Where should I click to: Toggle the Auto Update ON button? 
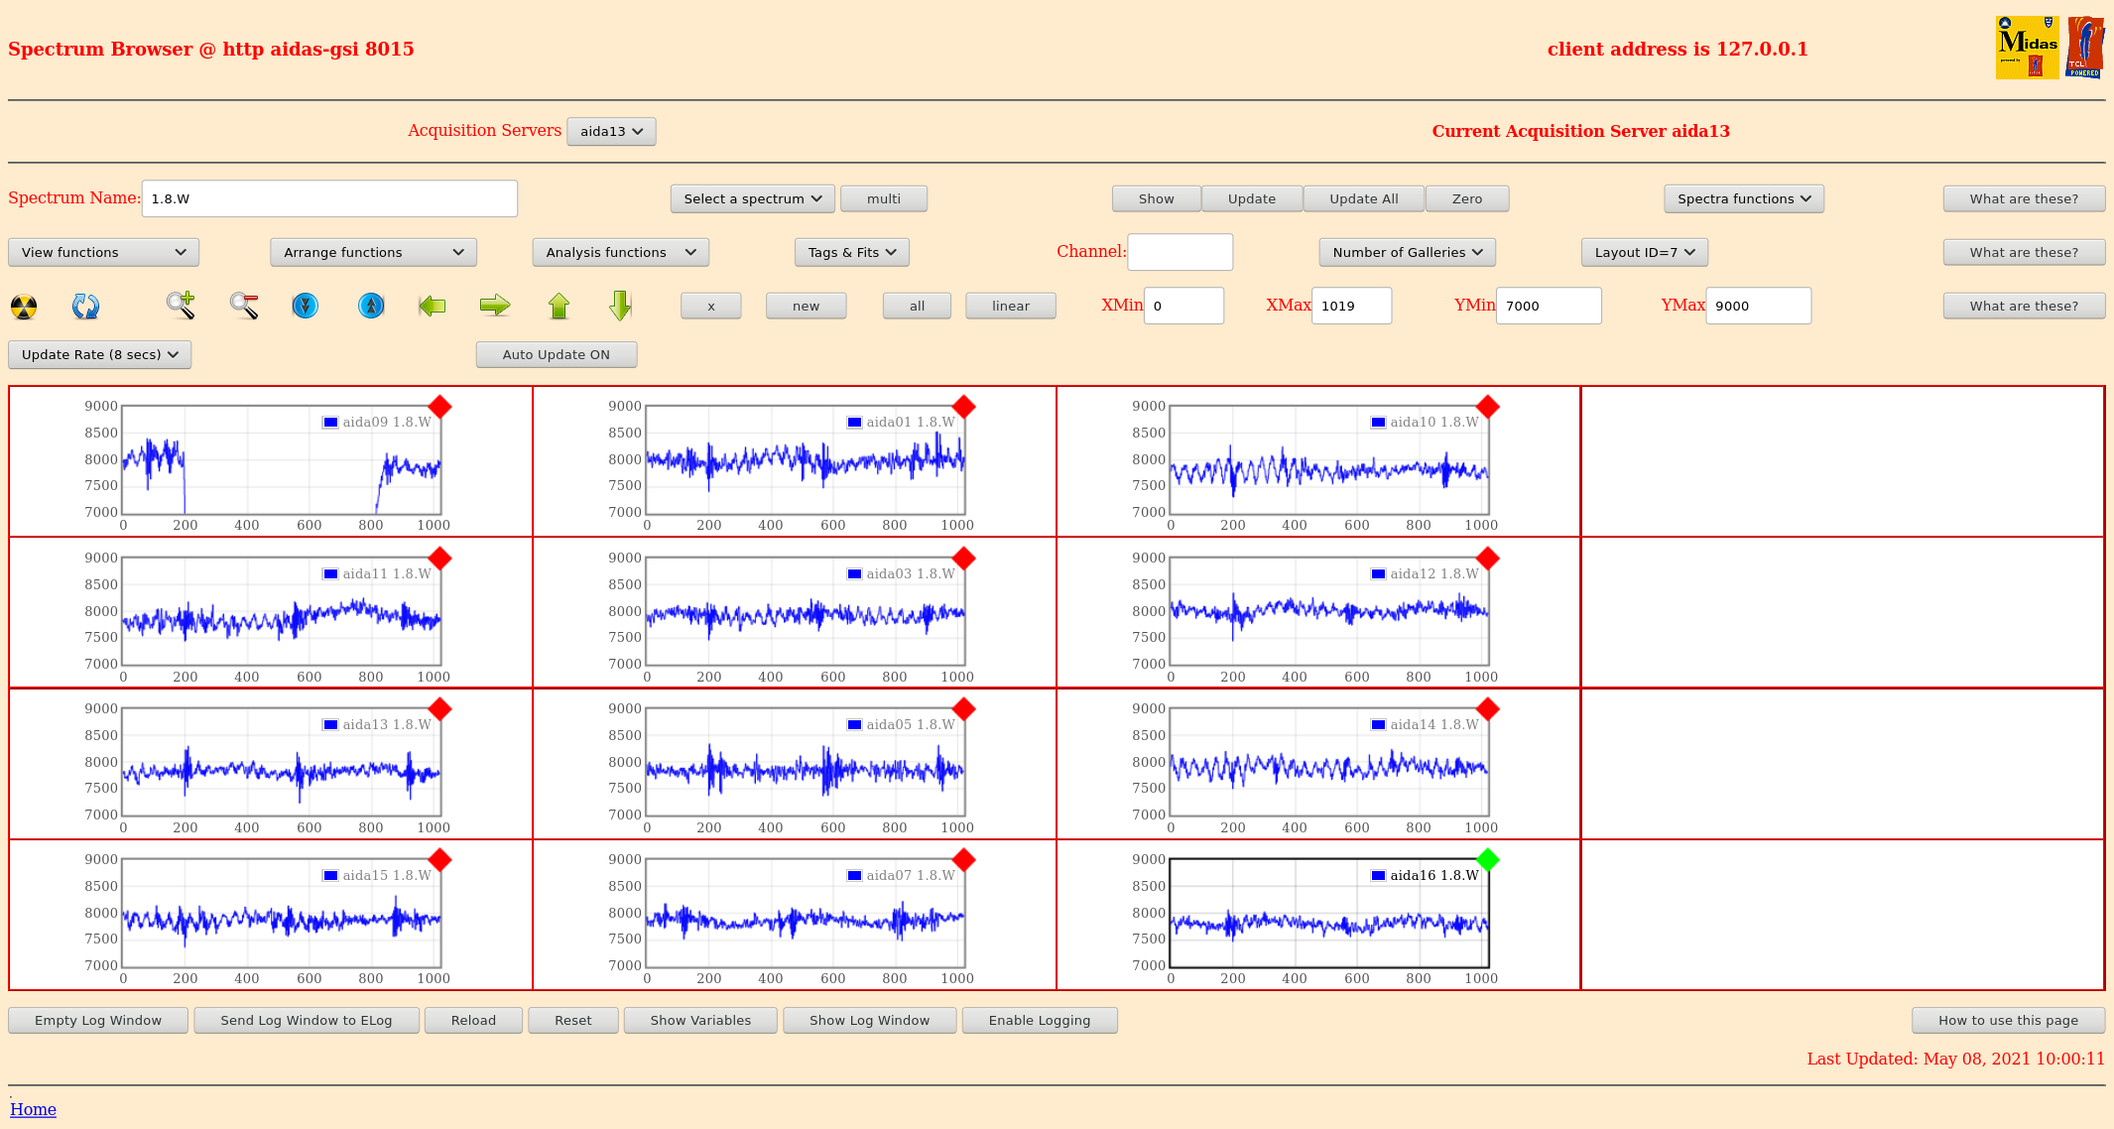(556, 354)
